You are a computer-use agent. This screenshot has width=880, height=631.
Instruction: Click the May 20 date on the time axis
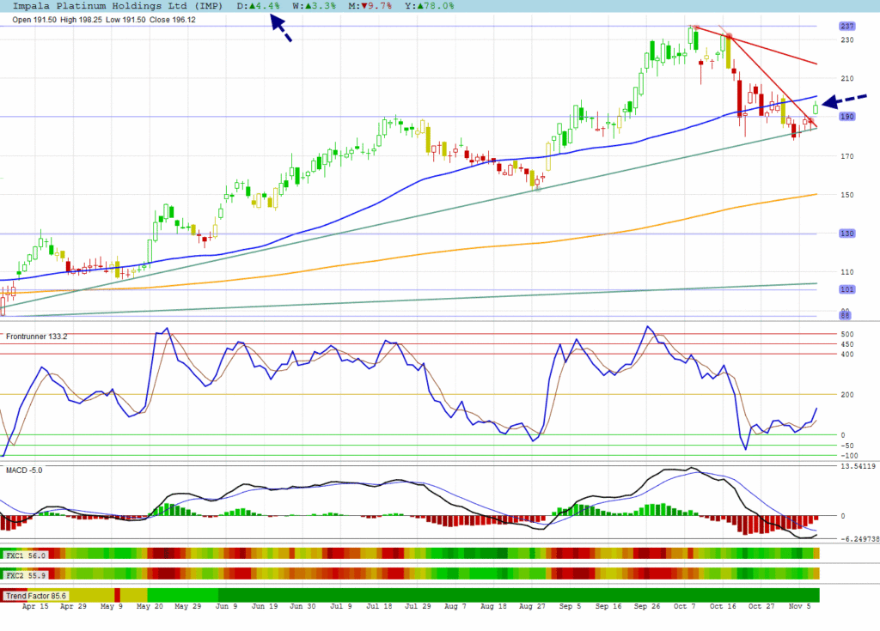click(152, 606)
